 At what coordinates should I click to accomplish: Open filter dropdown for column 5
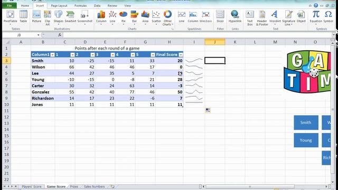coord(153,55)
